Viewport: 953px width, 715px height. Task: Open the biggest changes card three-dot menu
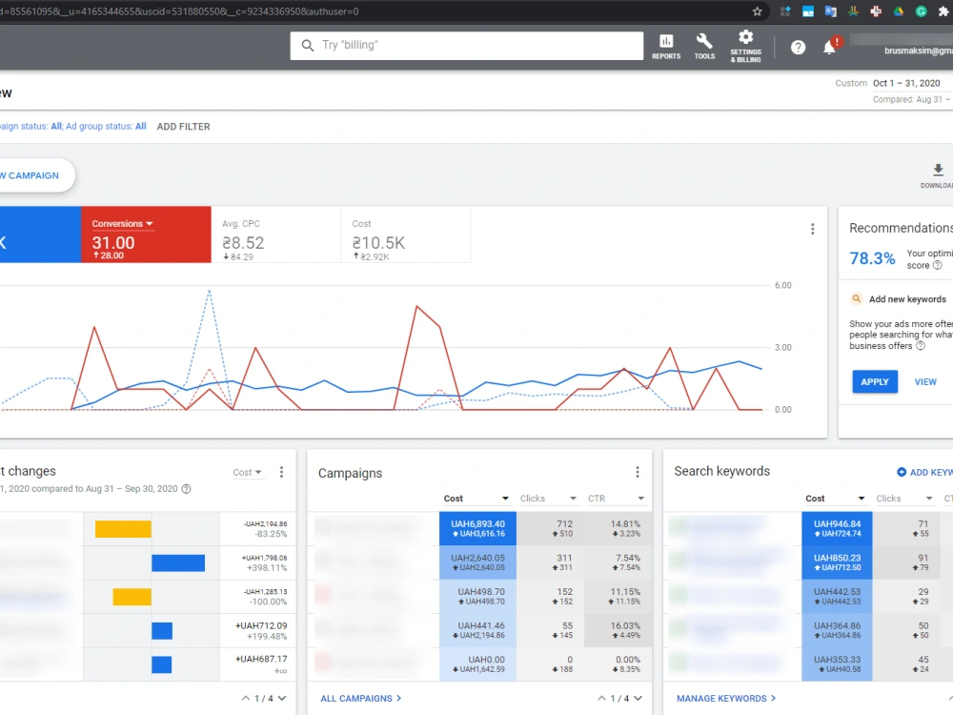[x=281, y=473]
